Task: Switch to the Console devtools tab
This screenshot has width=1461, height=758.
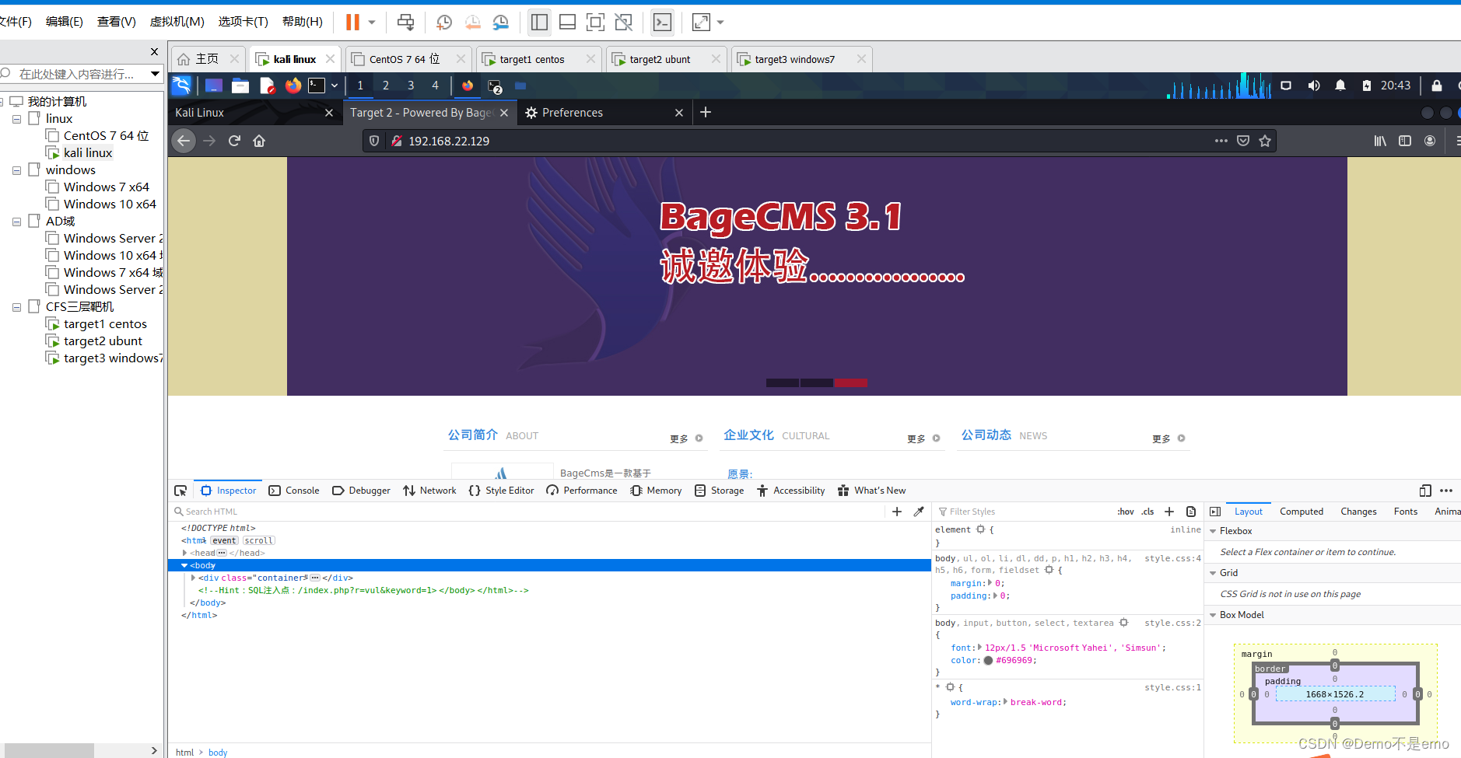Action: (x=294, y=491)
